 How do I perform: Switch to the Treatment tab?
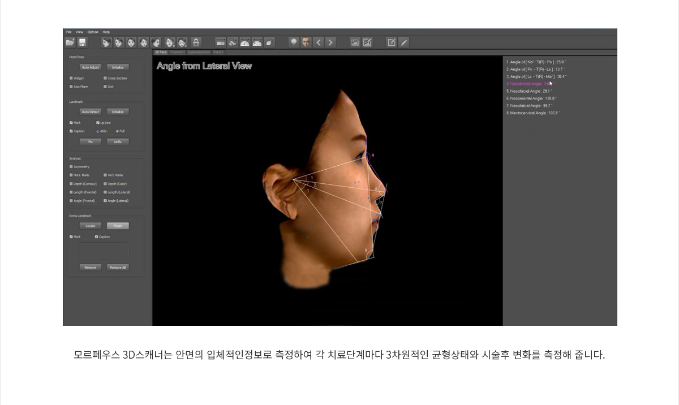(178, 51)
